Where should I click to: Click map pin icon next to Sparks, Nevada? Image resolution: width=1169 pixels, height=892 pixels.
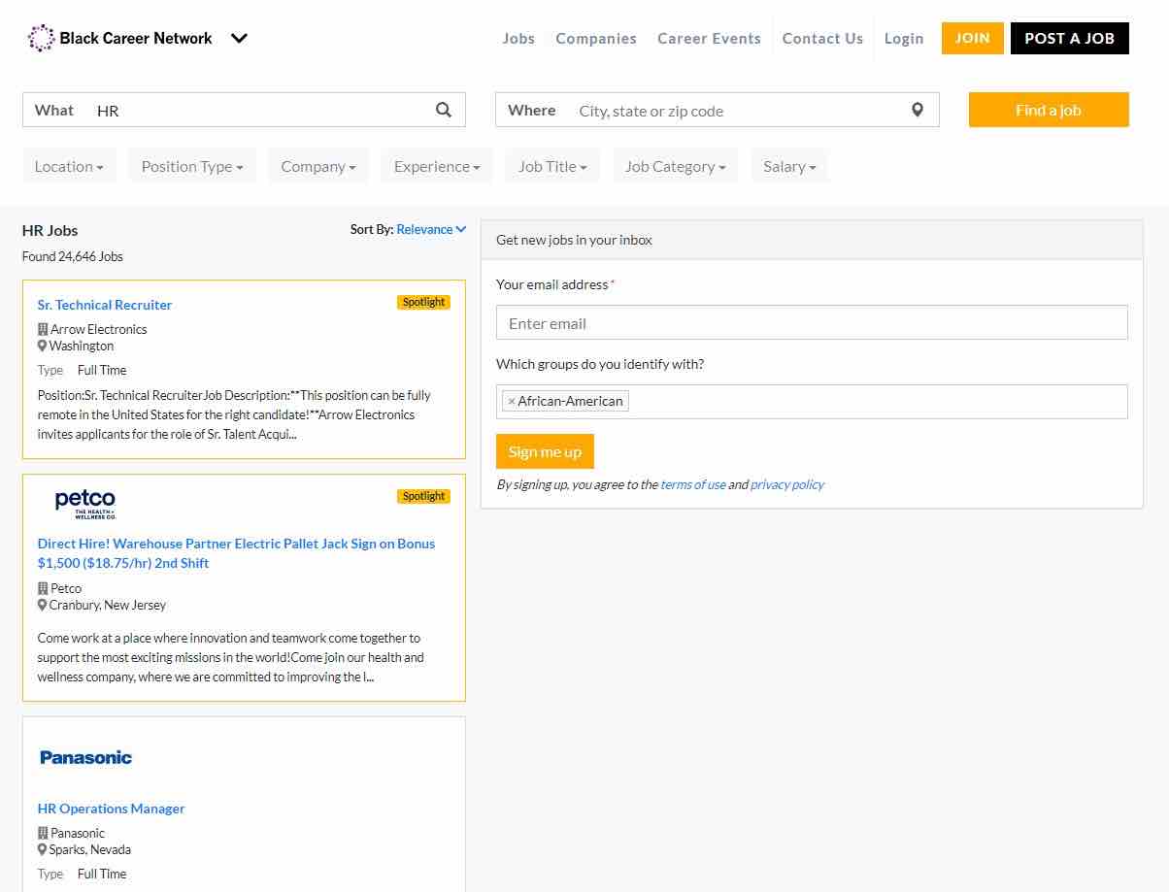[x=43, y=849]
